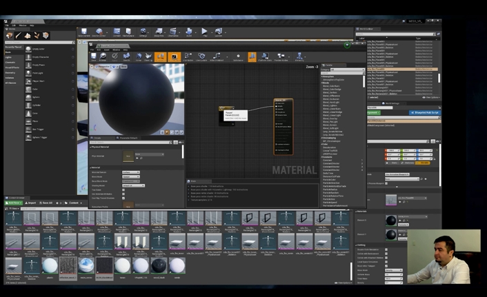This screenshot has height=297, width=487.
Task: Click the Build toolbar button
Action: (189, 32)
